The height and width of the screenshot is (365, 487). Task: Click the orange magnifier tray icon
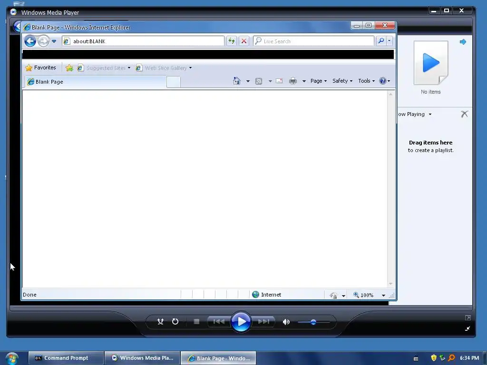(x=452, y=358)
